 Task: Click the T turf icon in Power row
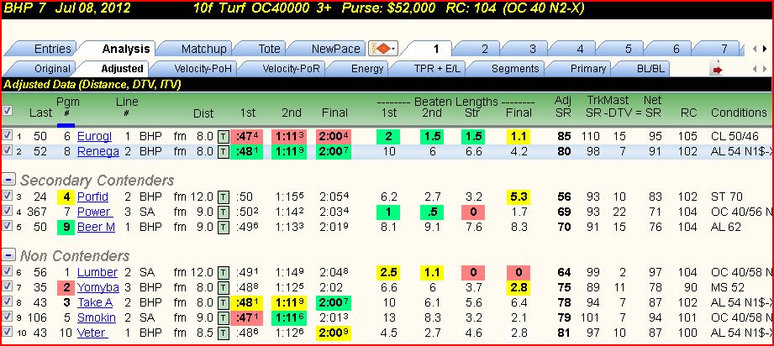(223, 212)
